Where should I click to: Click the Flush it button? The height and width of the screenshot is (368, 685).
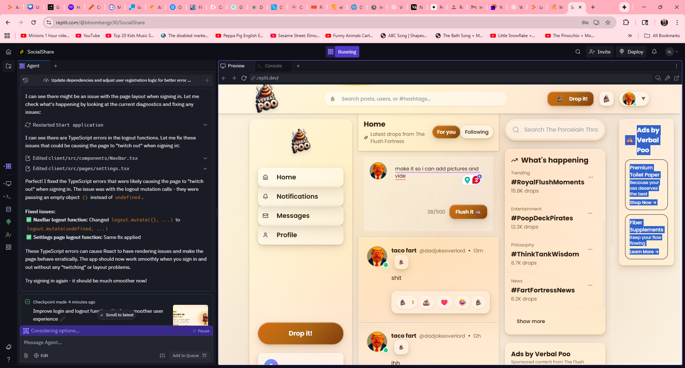point(468,212)
